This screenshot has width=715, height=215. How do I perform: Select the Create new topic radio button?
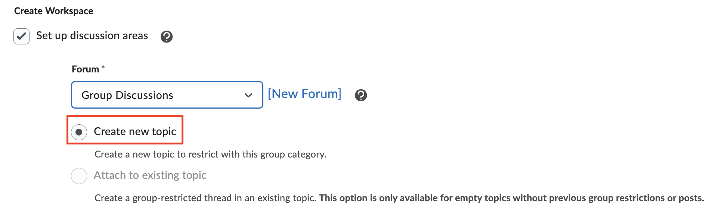[79, 132]
